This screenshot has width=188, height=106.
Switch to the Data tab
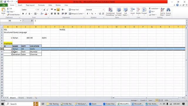[x=50, y=5]
